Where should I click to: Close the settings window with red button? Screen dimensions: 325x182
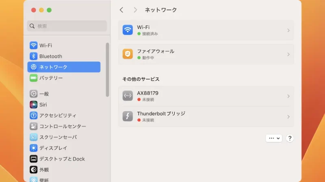tap(34, 10)
